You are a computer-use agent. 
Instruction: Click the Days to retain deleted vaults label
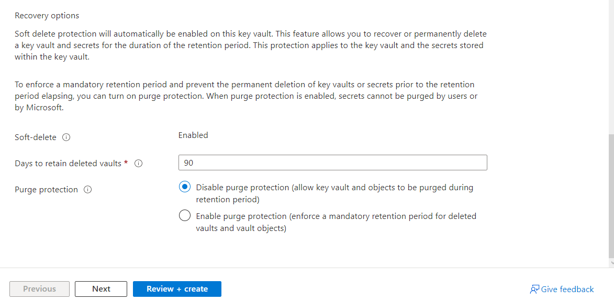(68, 164)
